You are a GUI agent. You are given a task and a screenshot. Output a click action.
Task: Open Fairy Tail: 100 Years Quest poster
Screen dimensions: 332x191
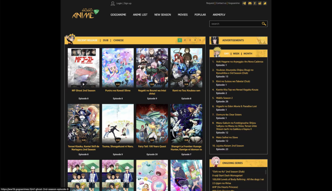[152, 124]
